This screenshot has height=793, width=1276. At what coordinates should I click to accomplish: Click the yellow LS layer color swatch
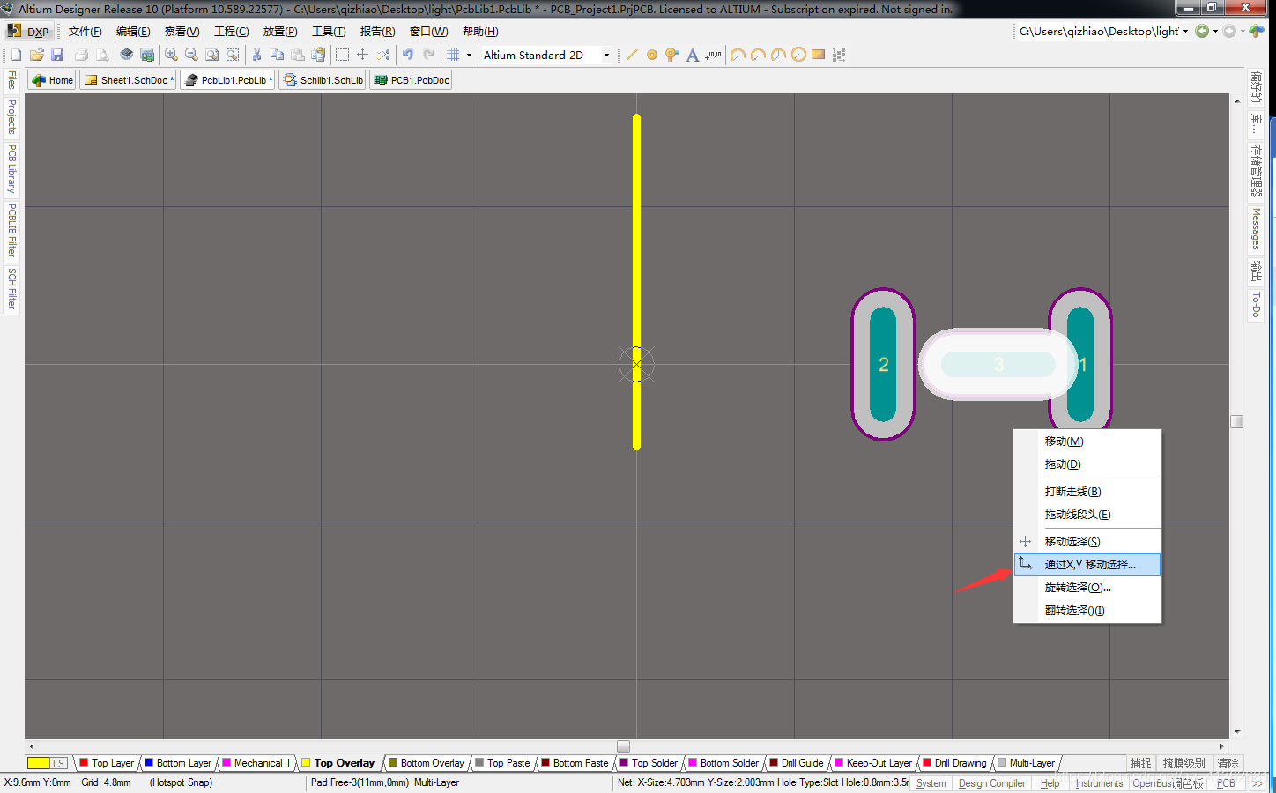(x=39, y=763)
